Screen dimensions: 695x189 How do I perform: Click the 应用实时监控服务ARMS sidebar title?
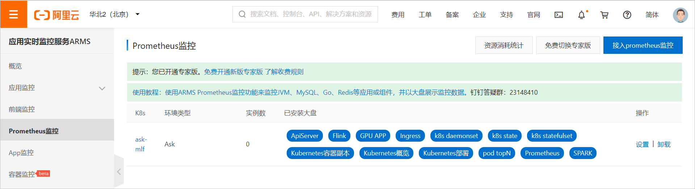click(50, 42)
